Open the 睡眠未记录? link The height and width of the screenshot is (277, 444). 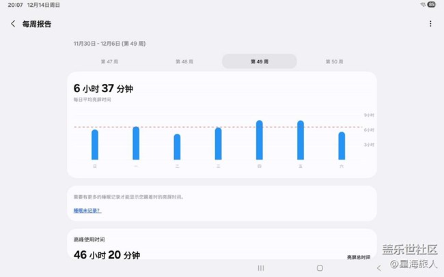(x=87, y=211)
